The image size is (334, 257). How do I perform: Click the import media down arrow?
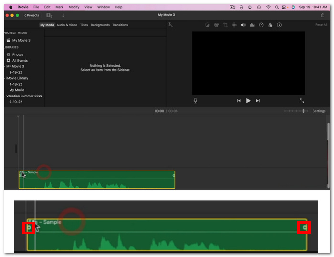point(63,15)
